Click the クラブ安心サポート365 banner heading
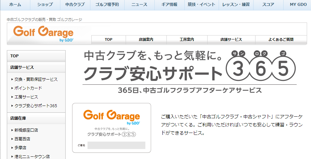This screenshot has height=159, width=311. point(189,66)
